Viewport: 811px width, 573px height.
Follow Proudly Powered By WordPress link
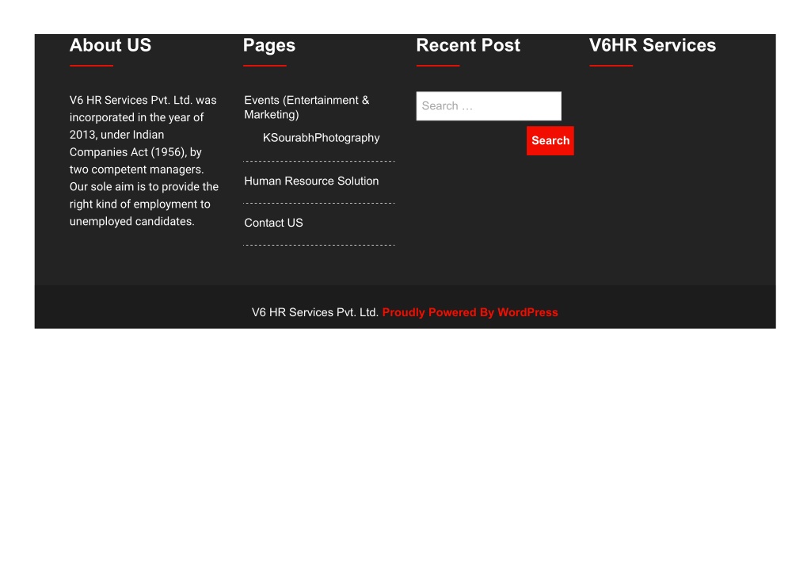click(470, 312)
